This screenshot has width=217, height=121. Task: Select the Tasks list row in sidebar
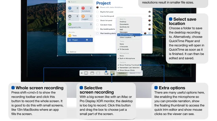(x=80, y=36)
